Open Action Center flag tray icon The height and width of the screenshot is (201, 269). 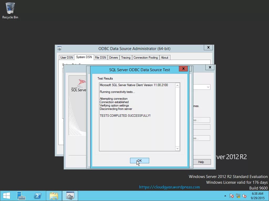[231, 196]
